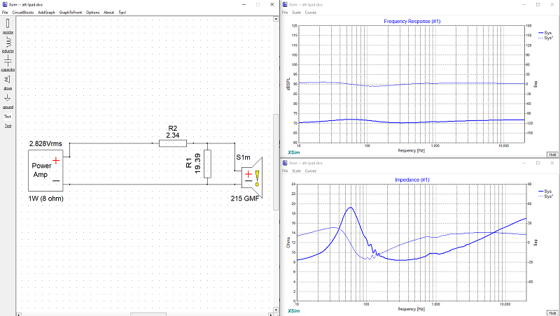Open Curves menu in Impedance window

coord(310,171)
